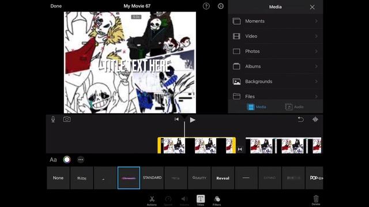Click the Backgrounds picture icon

pos(236,82)
